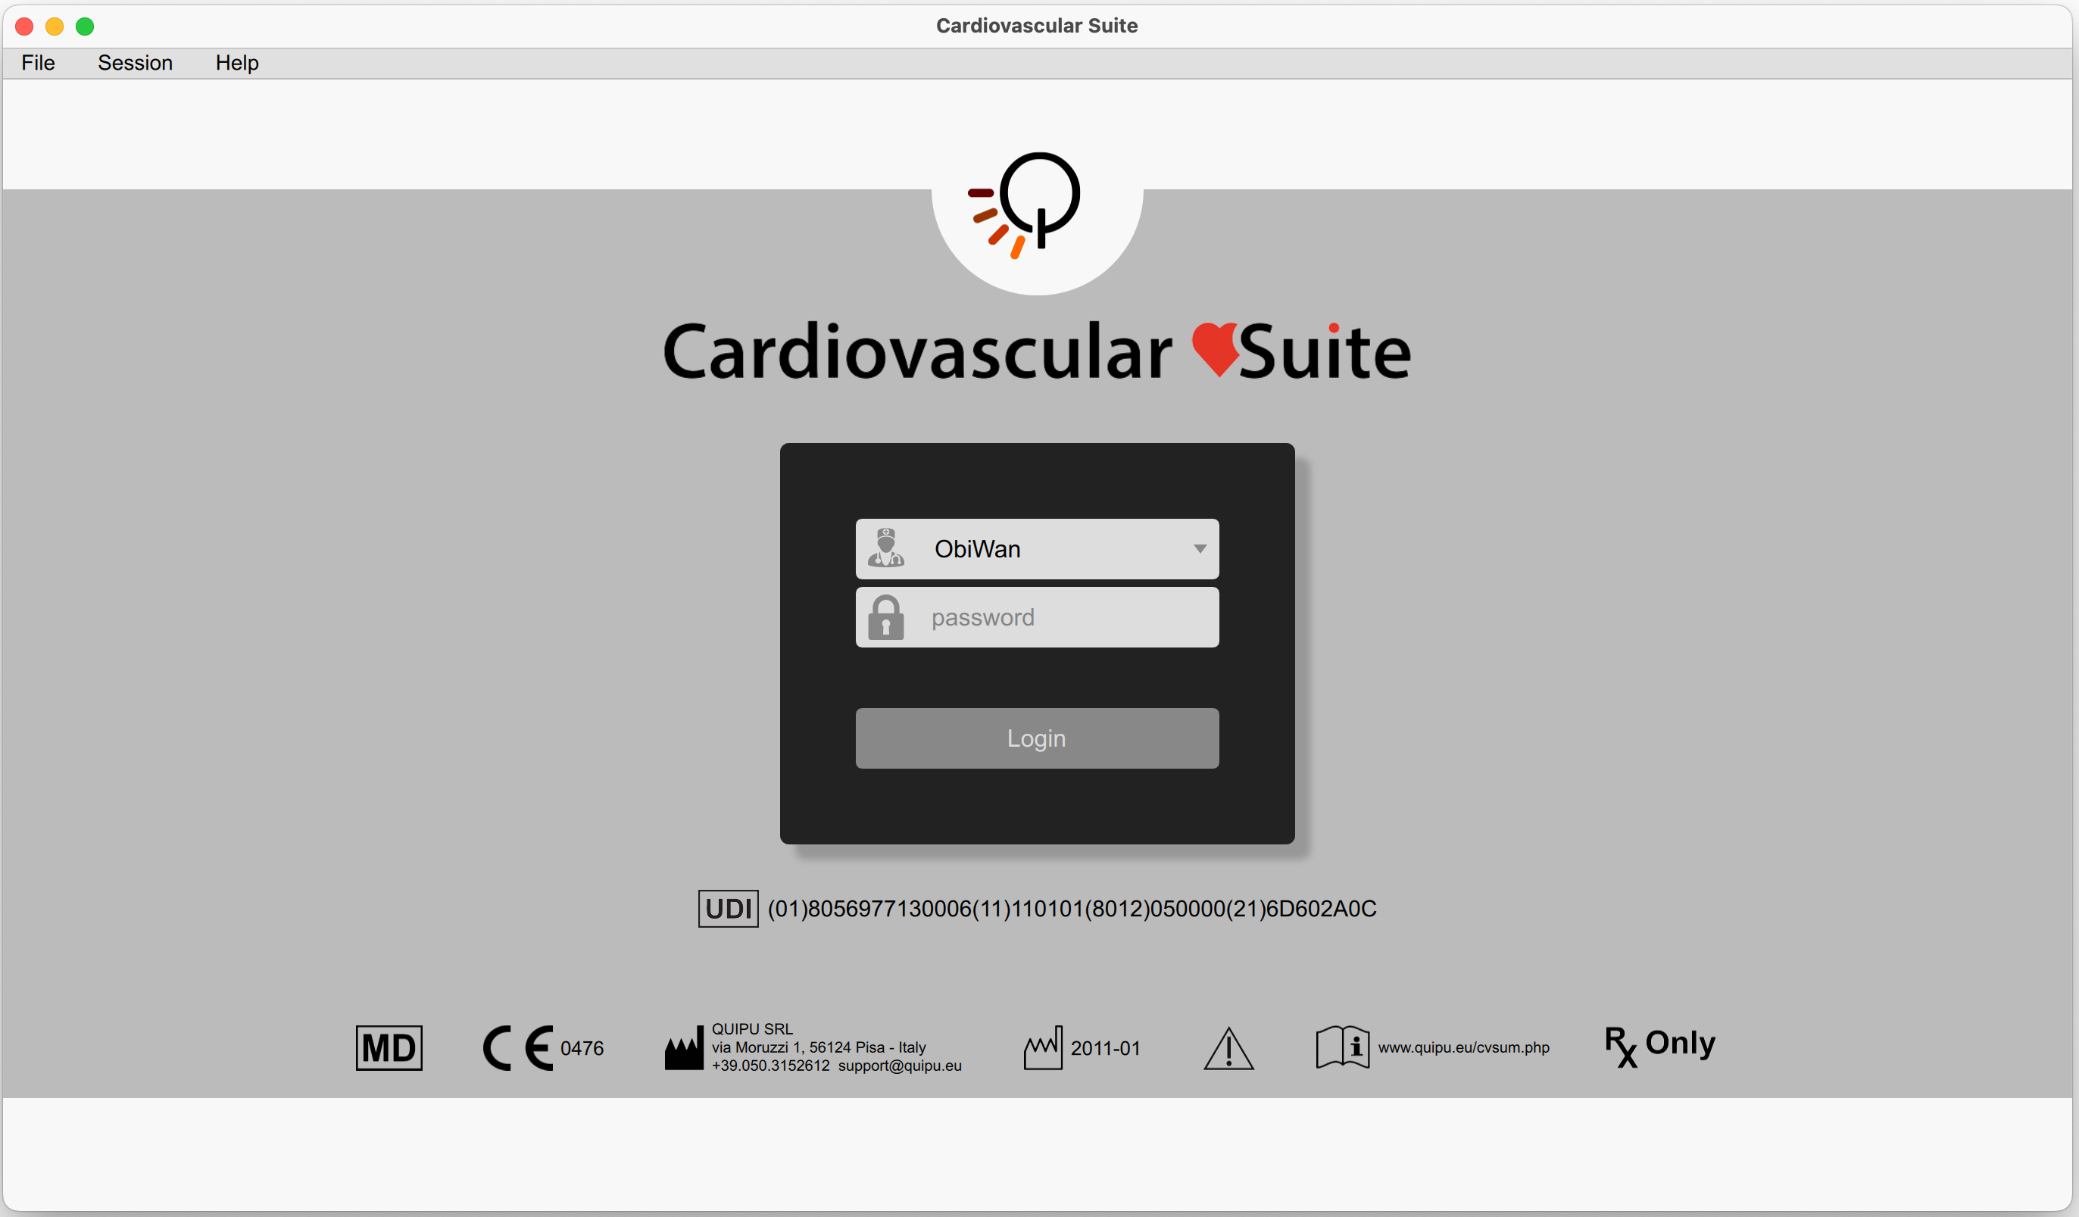Screen dimensions: 2079x1217
Task: Click the UDI identifier label
Action: point(728,907)
